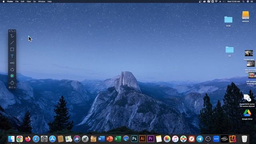The height and width of the screenshot is (144, 256).
Task: Activate Siri from the Dock
Action: (77, 139)
